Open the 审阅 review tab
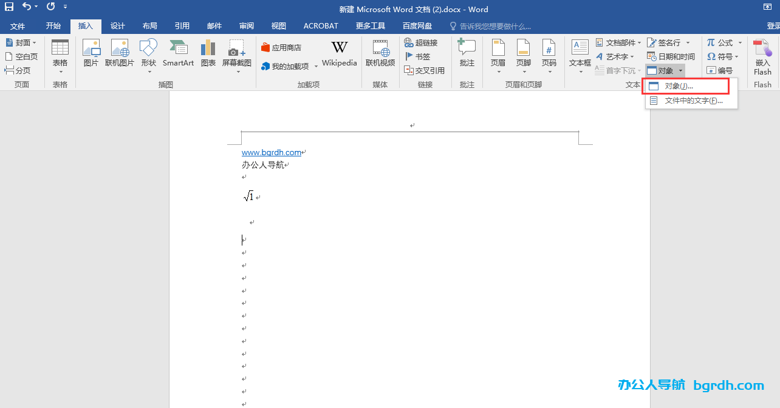Screen dimensions: 780x408 pos(246,26)
